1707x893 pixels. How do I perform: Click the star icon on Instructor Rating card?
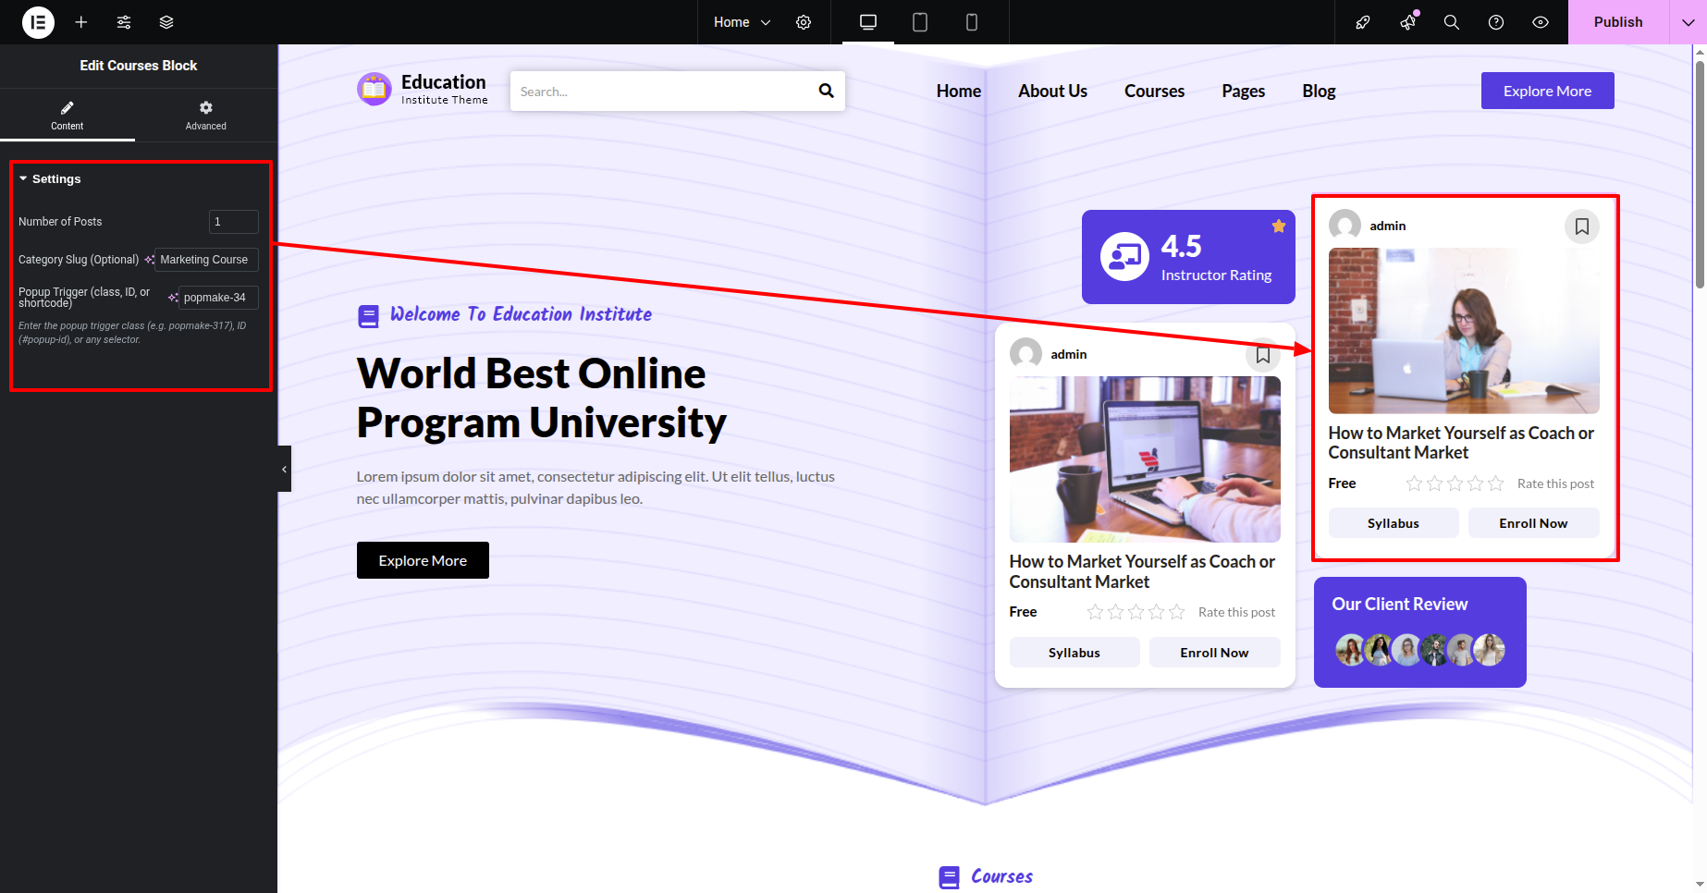point(1279,226)
